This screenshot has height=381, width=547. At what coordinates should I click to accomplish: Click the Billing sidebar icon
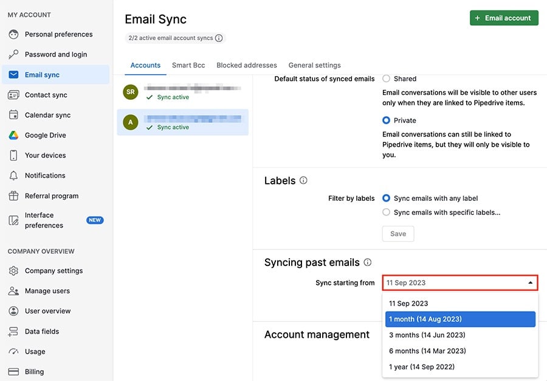point(13,371)
